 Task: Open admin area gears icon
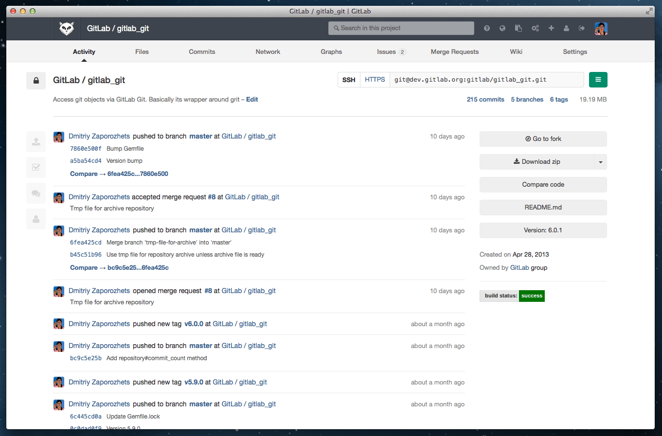click(535, 28)
